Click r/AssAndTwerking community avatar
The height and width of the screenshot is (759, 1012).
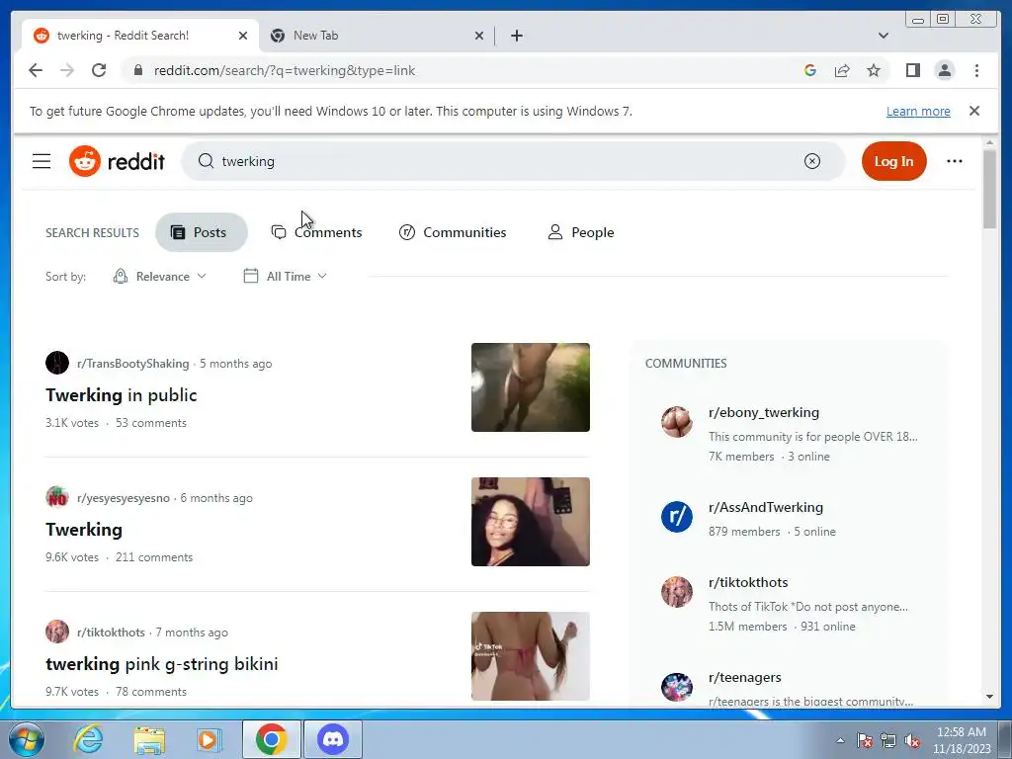click(676, 517)
